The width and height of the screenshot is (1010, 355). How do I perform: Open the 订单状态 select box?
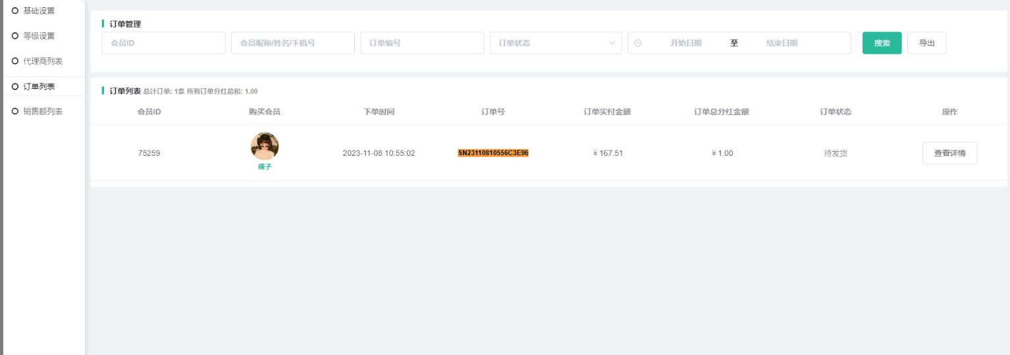tap(546, 43)
